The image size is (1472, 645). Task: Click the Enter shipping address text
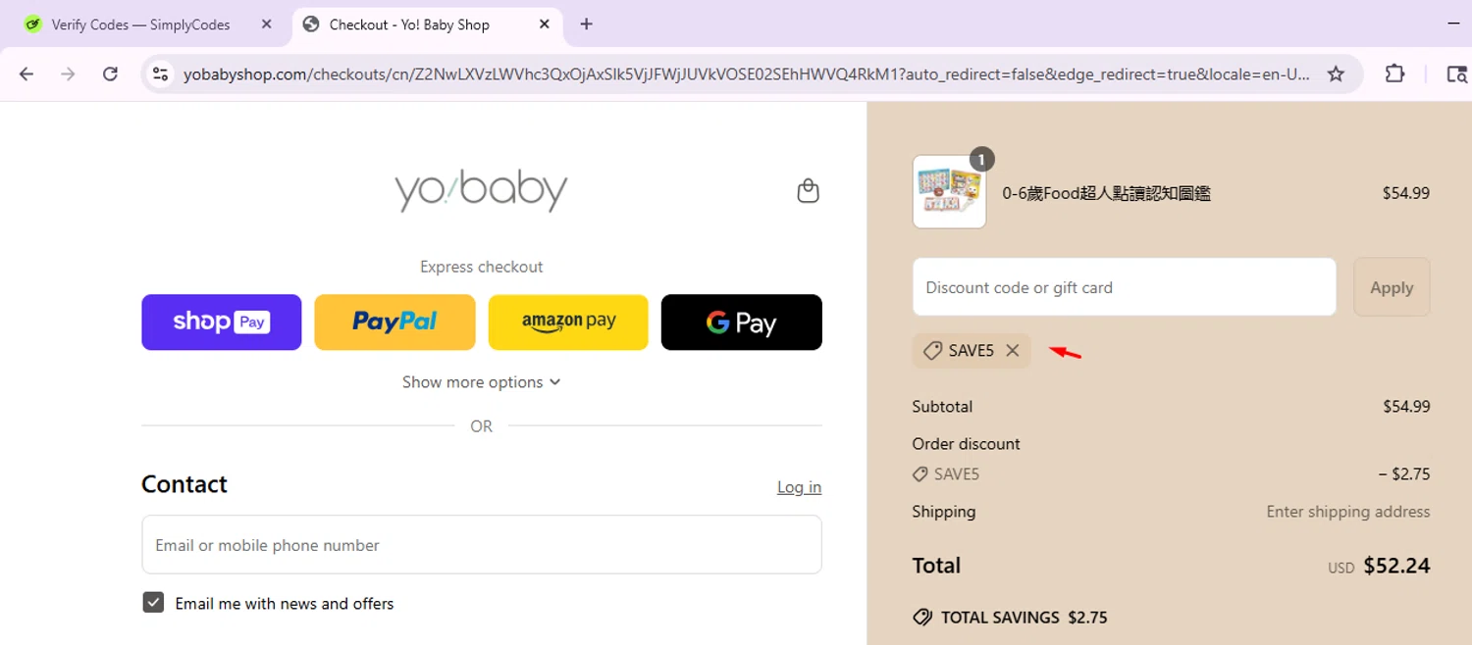1348,512
